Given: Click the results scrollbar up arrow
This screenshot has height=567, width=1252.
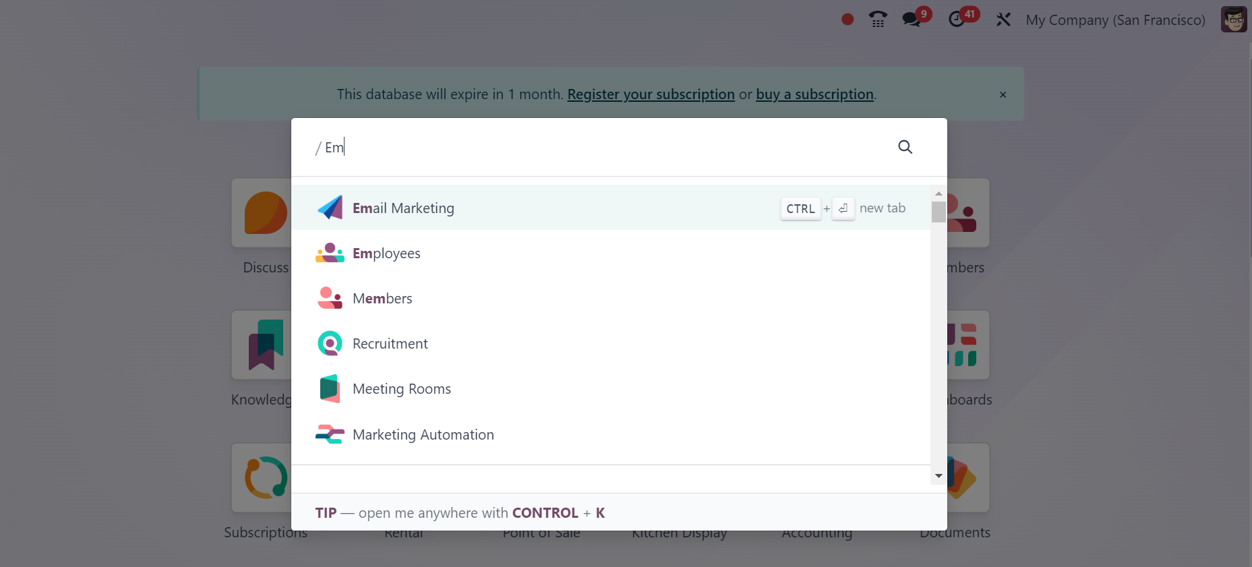Looking at the screenshot, I should (x=938, y=193).
